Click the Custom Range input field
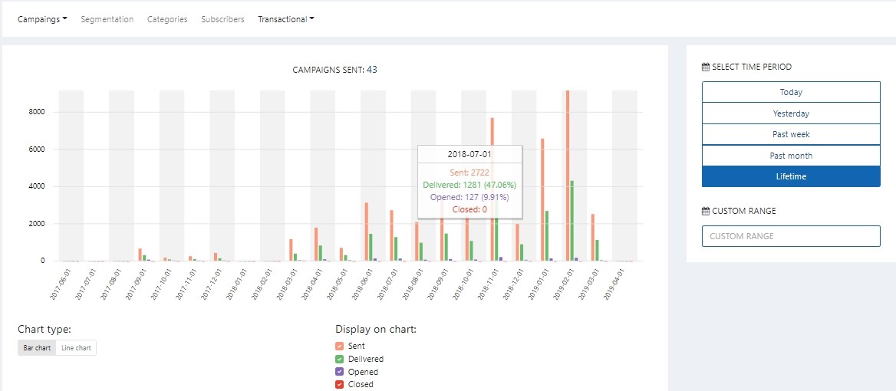Screen dimensions: 896x391 click(791, 235)
